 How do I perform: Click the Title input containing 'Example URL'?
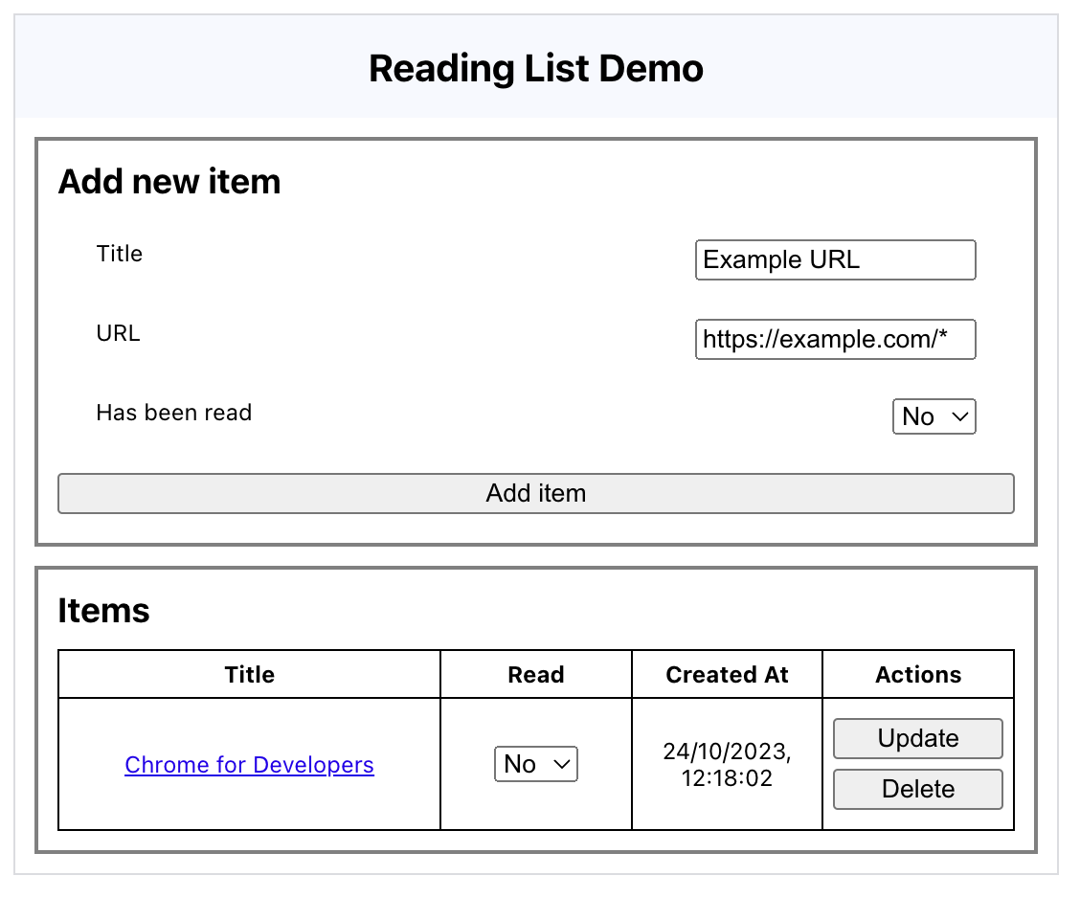[x=834, y=259]
